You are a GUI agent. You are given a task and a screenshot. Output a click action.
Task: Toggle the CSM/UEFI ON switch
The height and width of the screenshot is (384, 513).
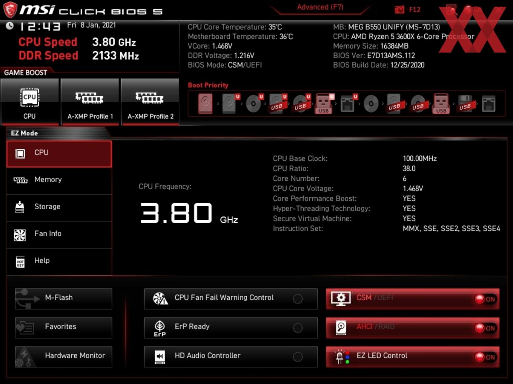(x=485, y=299)
